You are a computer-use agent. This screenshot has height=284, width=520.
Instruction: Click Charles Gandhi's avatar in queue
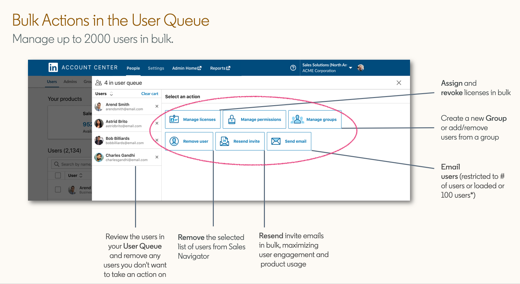click(99, 157)
